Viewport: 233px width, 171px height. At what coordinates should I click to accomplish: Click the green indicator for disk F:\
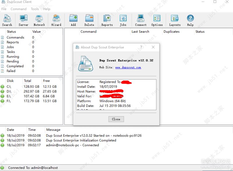point(2,101)
